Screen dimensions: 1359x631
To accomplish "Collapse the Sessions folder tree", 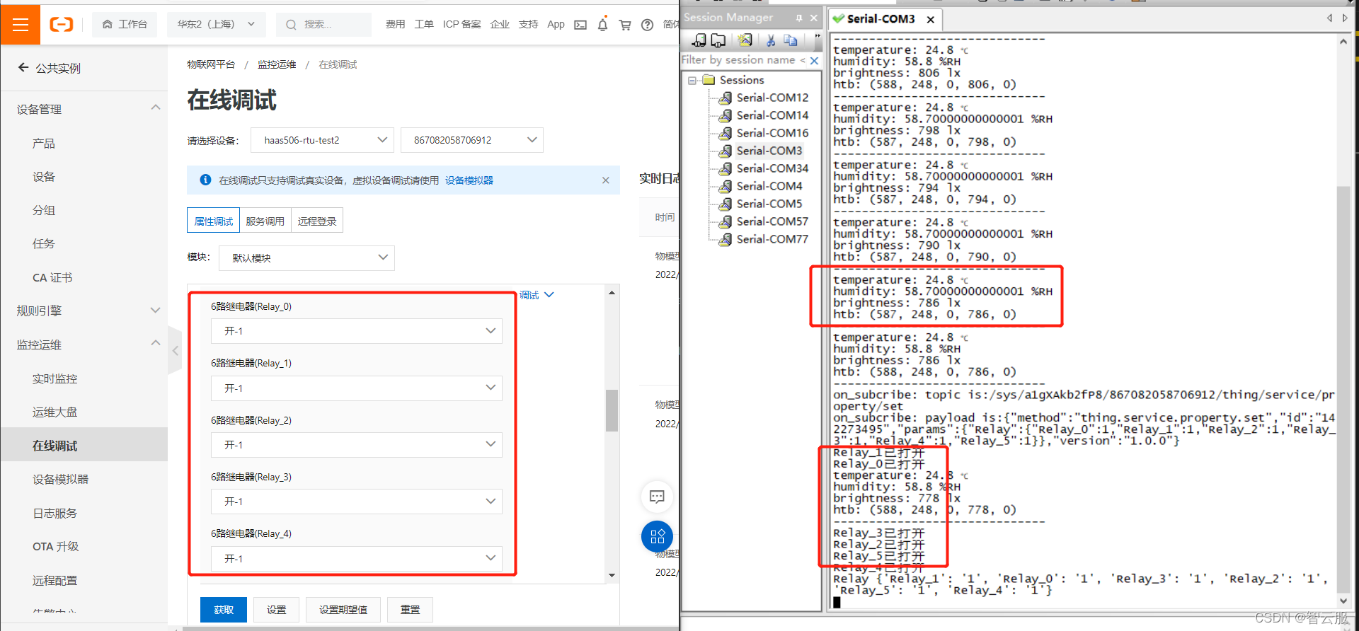I will click(692, 81).
